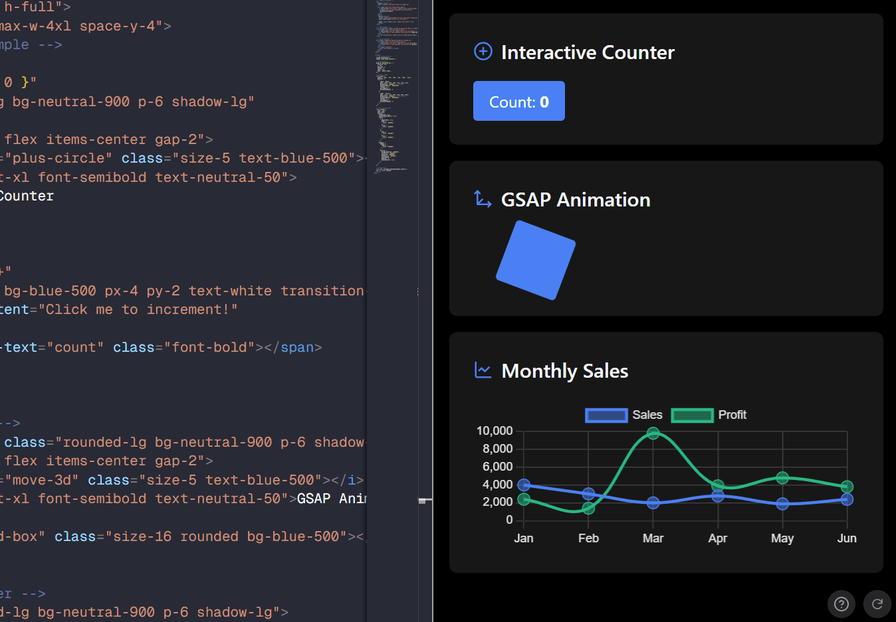Open help with the question mark icon
Image resolution: width=896 pixels, height=622 pixels.
pyautogui.click(x=841, y=603)
